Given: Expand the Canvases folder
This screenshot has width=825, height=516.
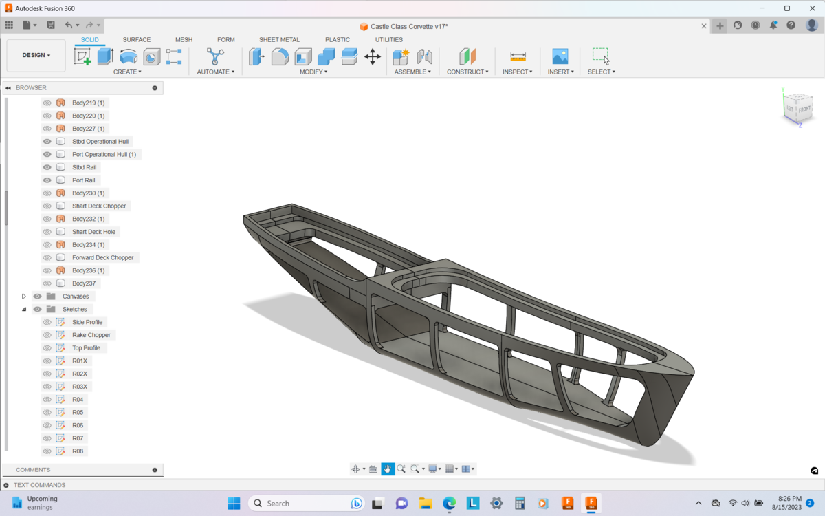Looking at the screenshot, I should (24, 297).
